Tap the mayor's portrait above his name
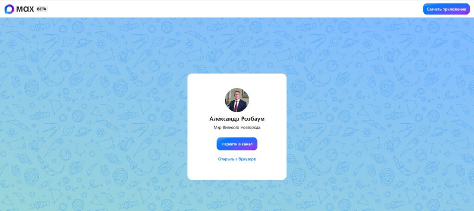The image size is (474, 211). [237, 100]
